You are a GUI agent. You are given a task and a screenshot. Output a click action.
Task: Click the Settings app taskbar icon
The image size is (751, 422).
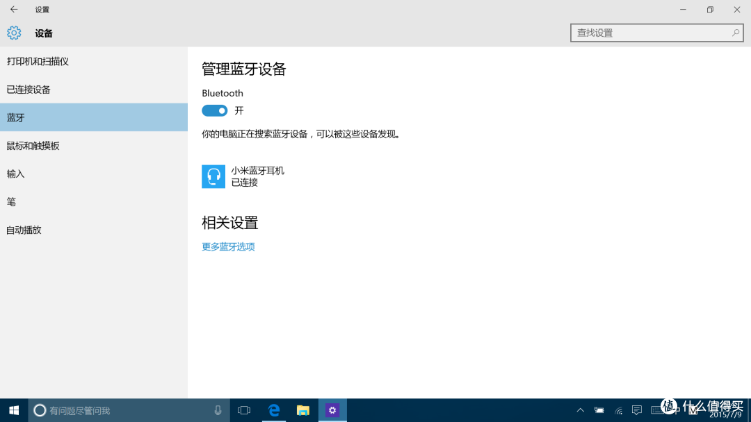(332, 410)
